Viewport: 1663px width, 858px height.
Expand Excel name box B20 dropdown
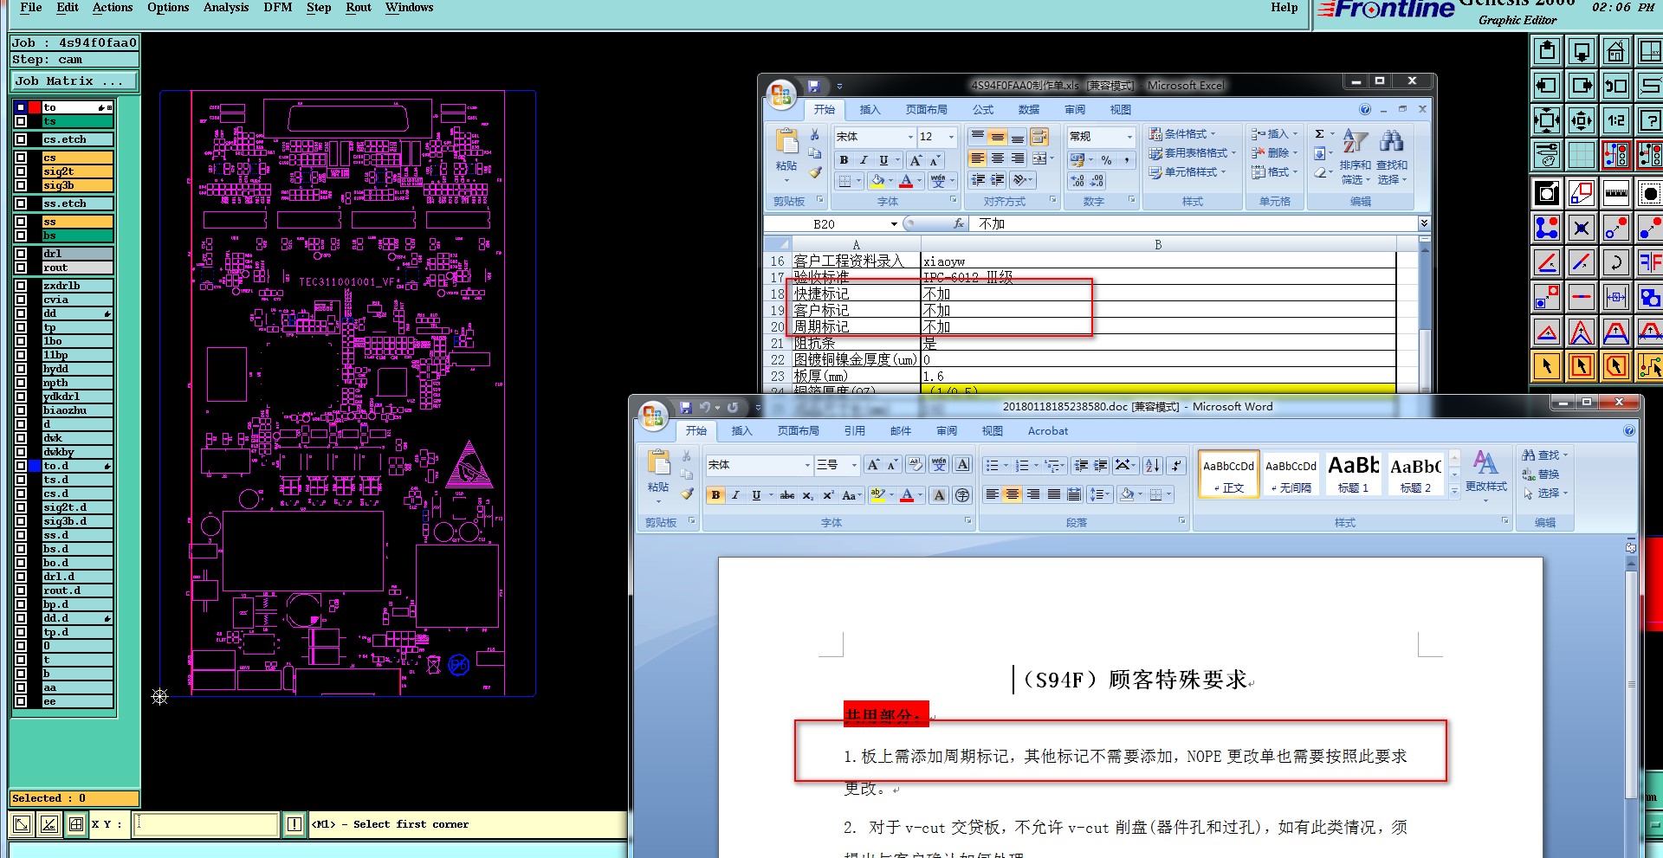pos(894,224)
